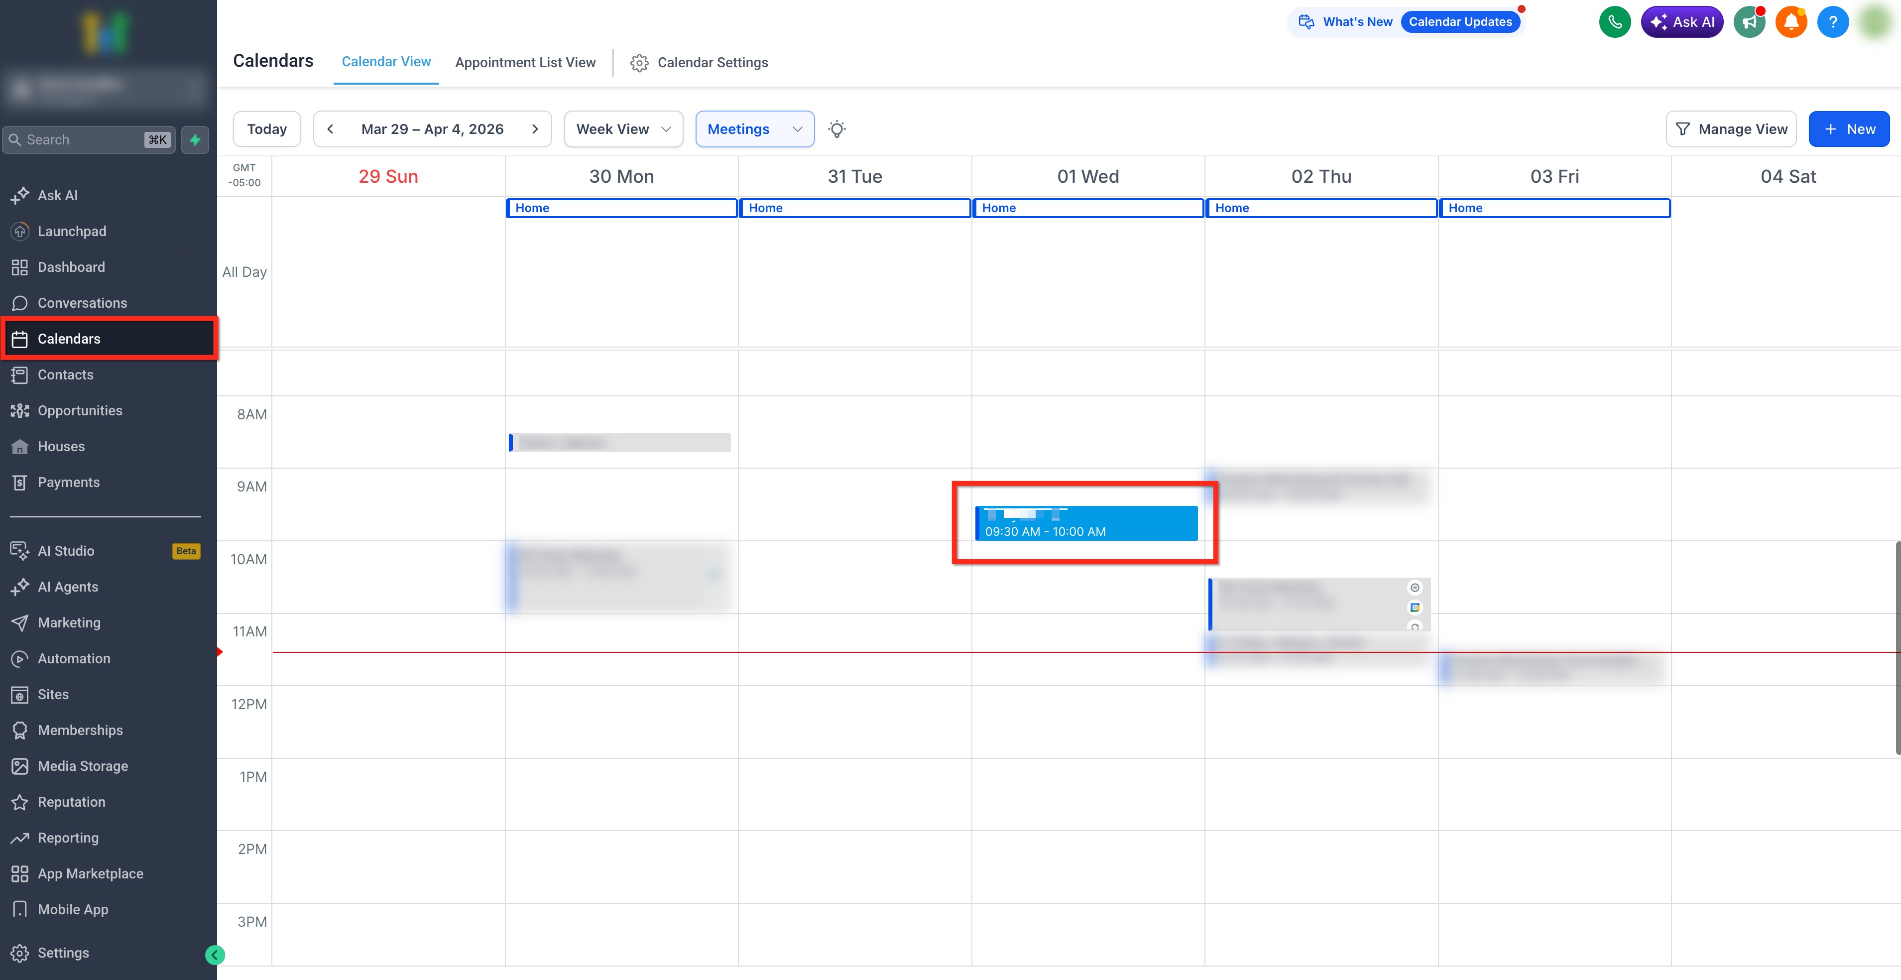Viewport: 1901px width, 980px height.
Task: Click the megaphone announcements icon
Action: coord(1748,22)
